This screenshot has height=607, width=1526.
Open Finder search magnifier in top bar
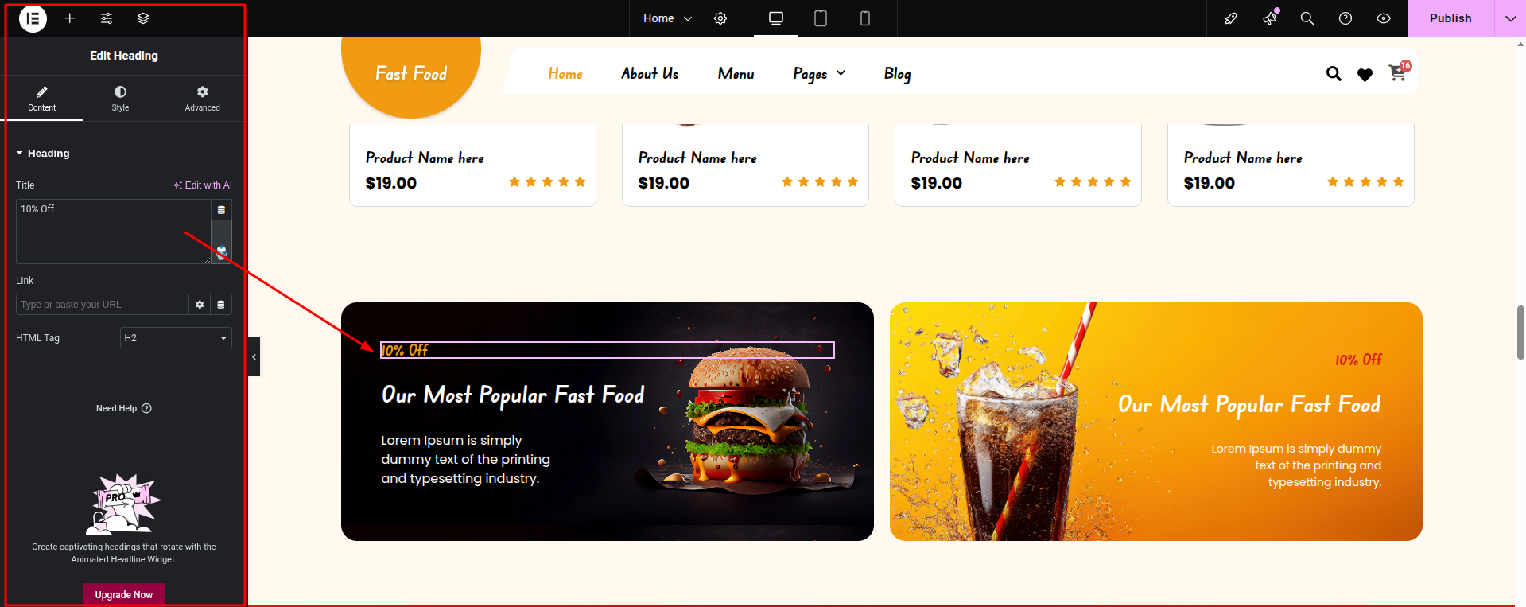pos(1307,18)
